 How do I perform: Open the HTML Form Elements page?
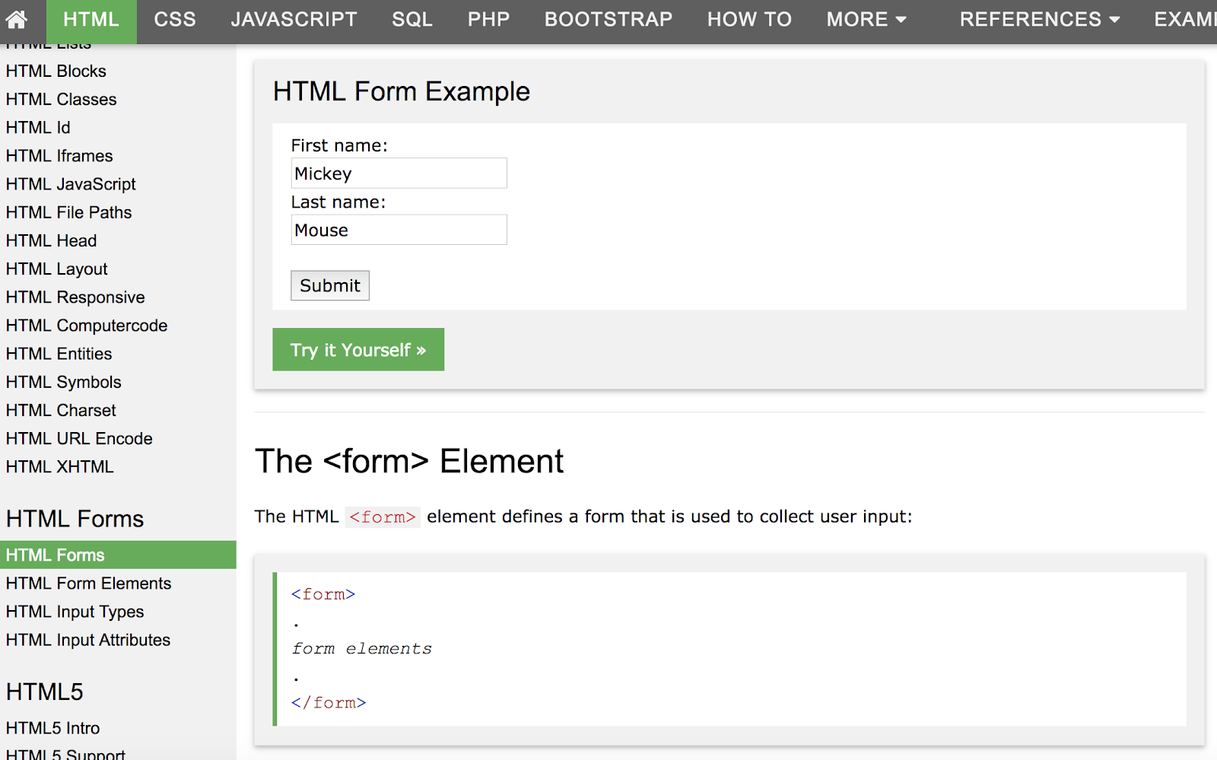pos(88,583)
